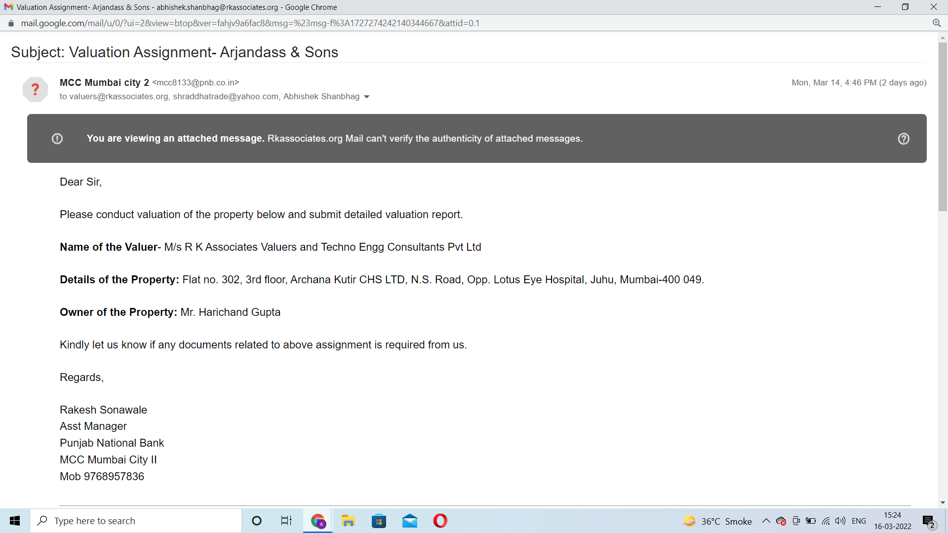Image resolution: width=948 pixels, height=533 pixels.
Task: Click the sender email mcc8133@pnb.co.in
Action: click(x=196, y=82)
